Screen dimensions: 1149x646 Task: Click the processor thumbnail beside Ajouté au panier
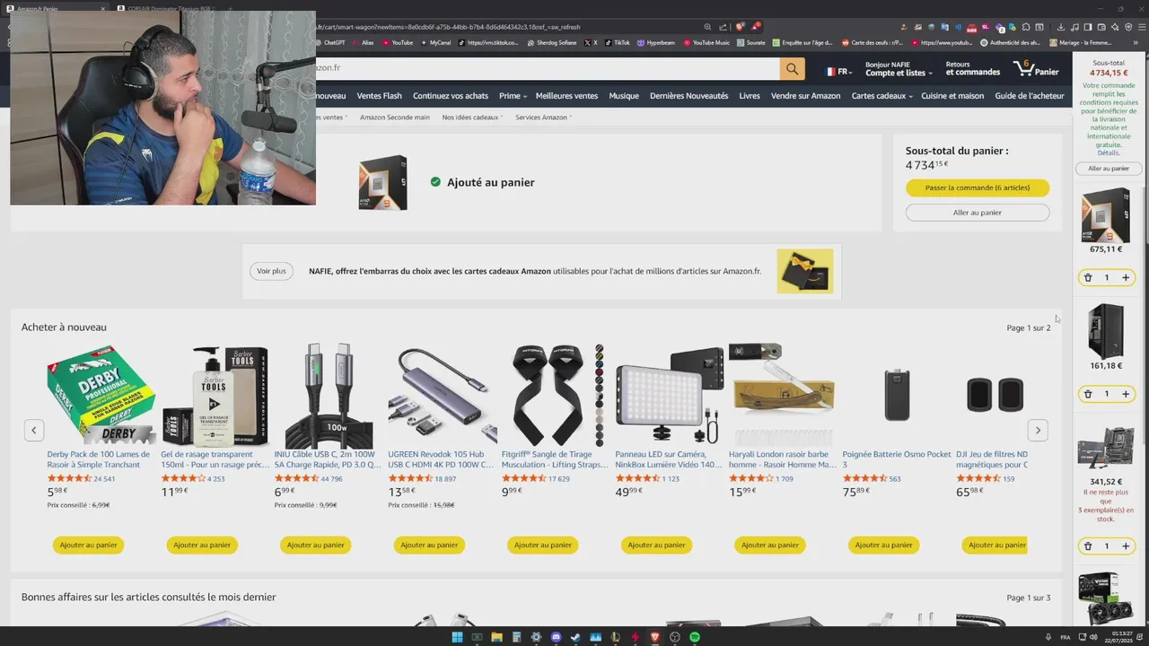pyautogui.click(x=382, y=182)
